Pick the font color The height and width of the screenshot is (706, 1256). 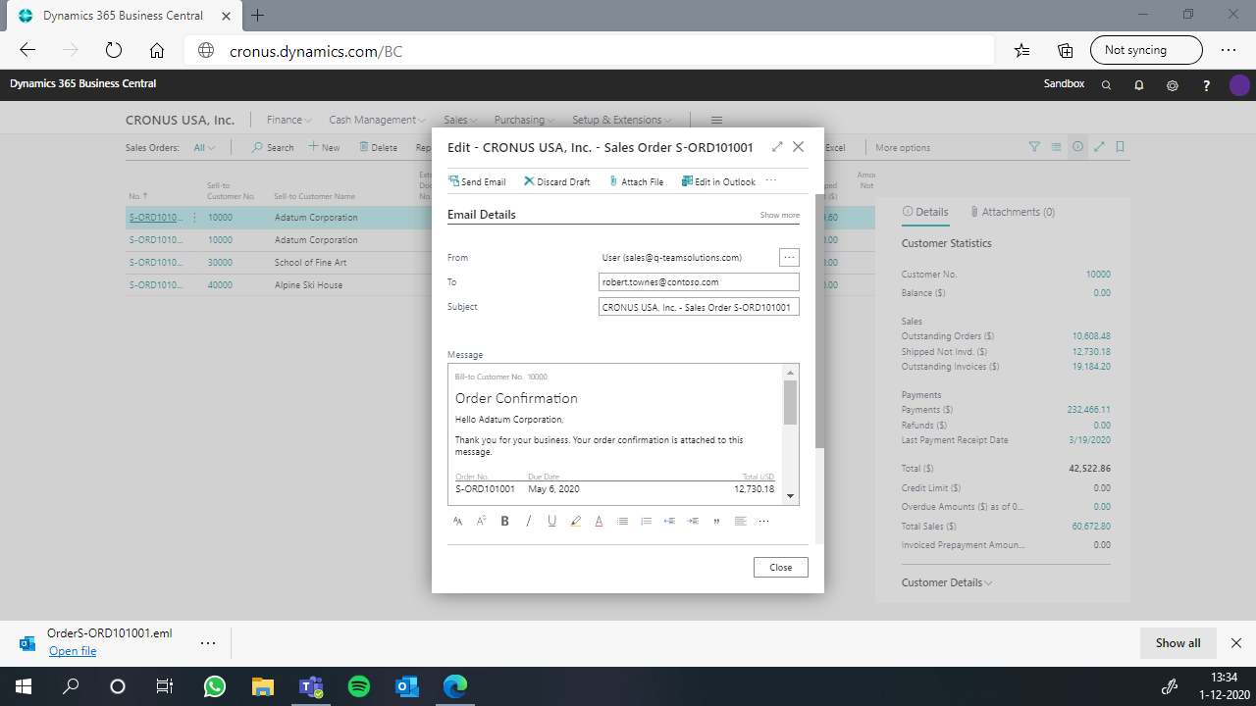click(x=599, y=522)
